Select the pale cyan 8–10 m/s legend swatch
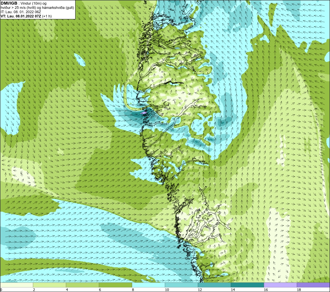Viewport: 330px width, 292px height. (x=148, y=285)
